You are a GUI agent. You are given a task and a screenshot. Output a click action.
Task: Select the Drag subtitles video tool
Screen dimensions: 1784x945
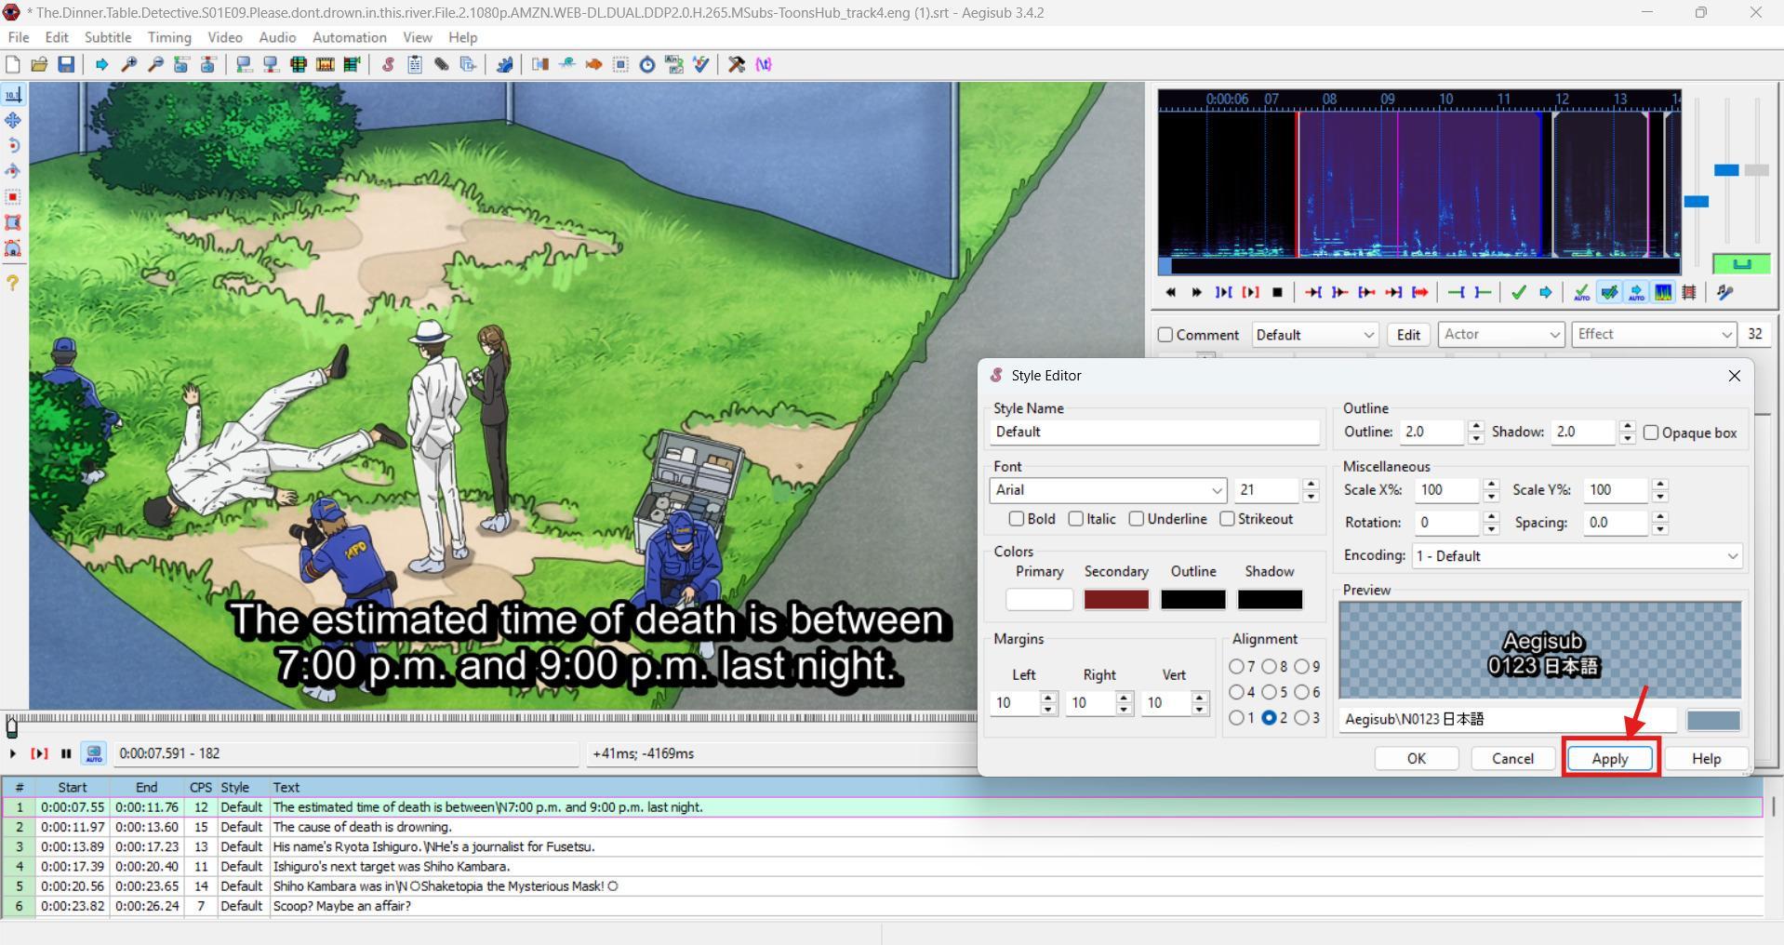coord(13,120)
